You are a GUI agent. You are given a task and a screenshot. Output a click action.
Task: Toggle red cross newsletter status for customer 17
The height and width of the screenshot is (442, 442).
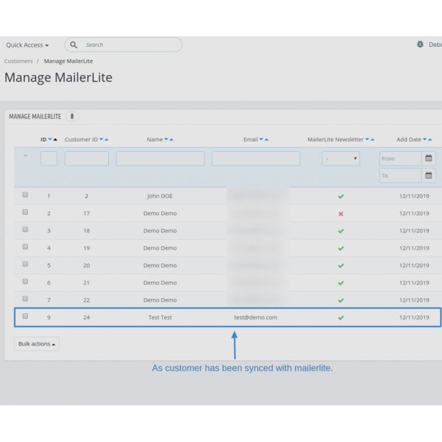(341, 214)
